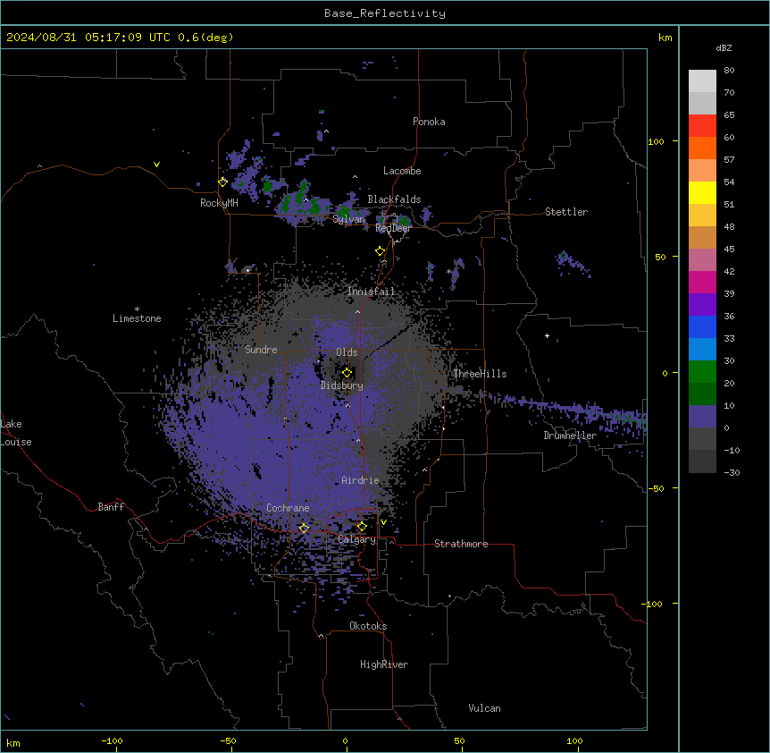The height and width of the screenshot is (753, 770).
Task: Select the yellow diamond marker above the Calgary label
Action: [x=362, y=527]
